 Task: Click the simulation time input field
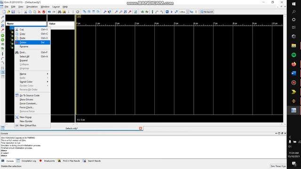coord(182,12)
